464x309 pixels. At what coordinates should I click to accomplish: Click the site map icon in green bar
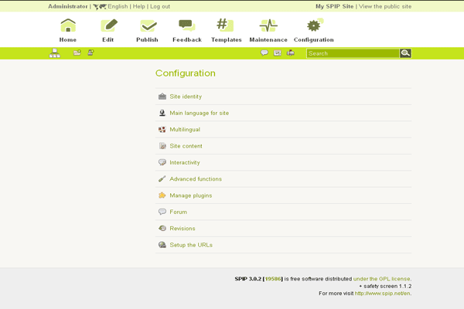click(x=54, y=53)
